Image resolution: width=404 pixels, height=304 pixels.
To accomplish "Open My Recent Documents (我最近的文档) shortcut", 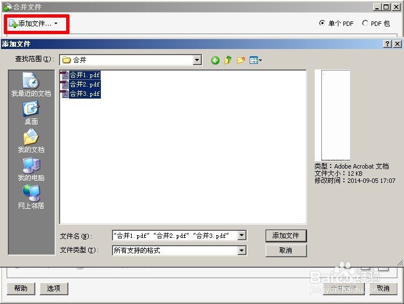I will (x=31, y=84).
